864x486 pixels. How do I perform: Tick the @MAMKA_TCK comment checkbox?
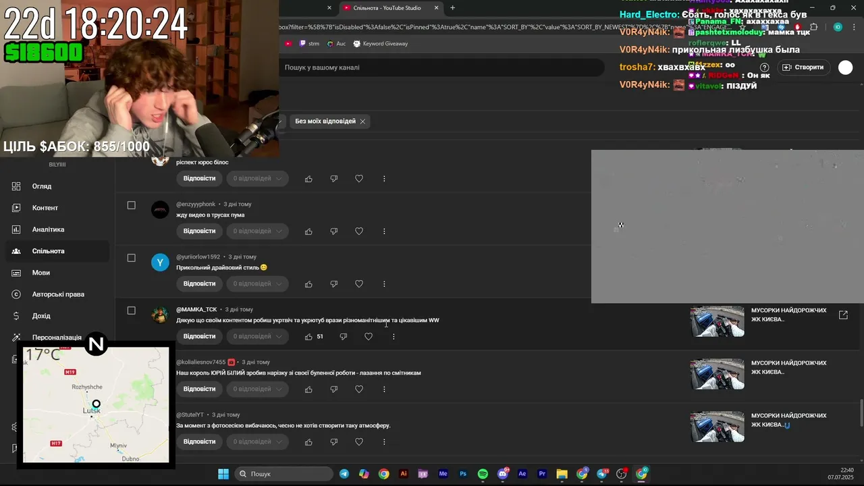point(132,310)
